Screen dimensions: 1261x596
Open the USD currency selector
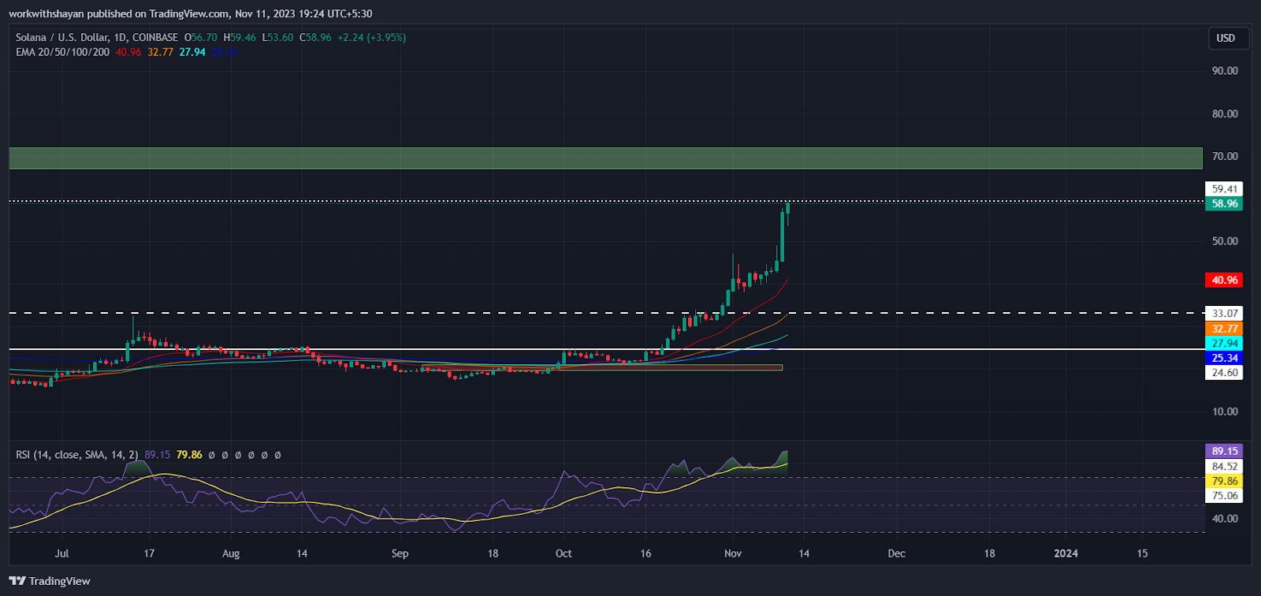coord(1226,38)
